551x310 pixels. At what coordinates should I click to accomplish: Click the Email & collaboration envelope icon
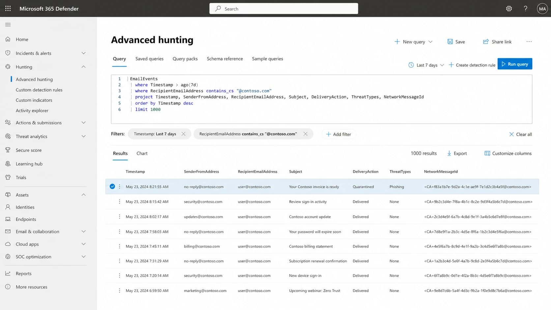[x=8, y=232]
